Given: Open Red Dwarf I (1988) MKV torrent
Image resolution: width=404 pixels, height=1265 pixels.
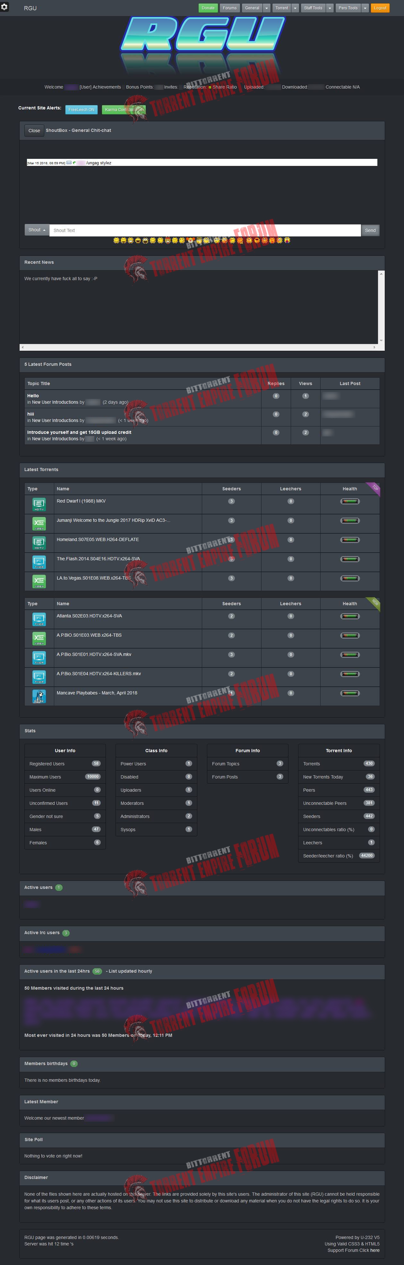Looking at the screenshot, I should point(81,501).
